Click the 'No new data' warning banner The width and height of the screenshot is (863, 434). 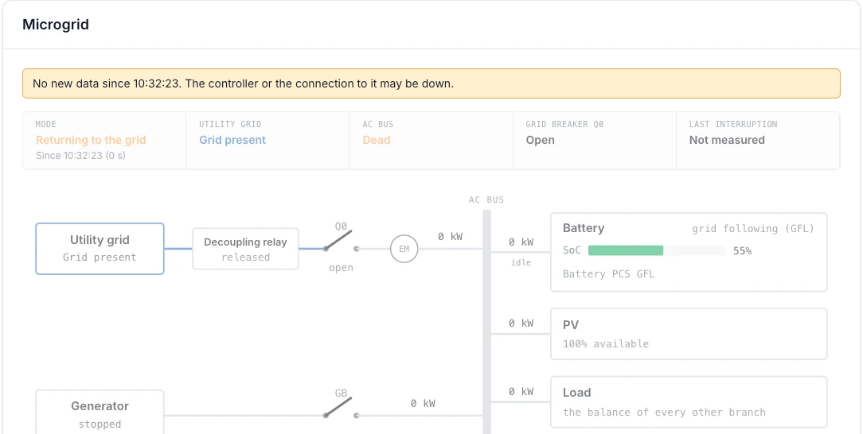point(431,83)
